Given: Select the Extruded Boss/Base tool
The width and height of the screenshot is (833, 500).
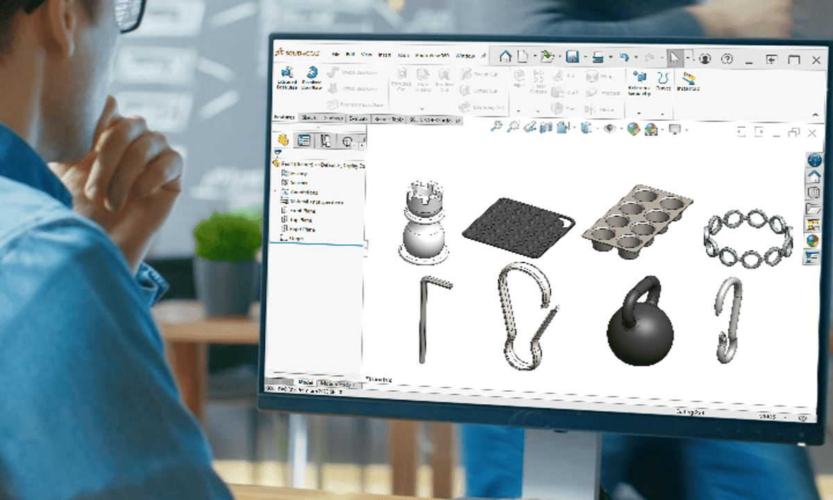Looking at the screenshot, I should [x=287, y=76].
